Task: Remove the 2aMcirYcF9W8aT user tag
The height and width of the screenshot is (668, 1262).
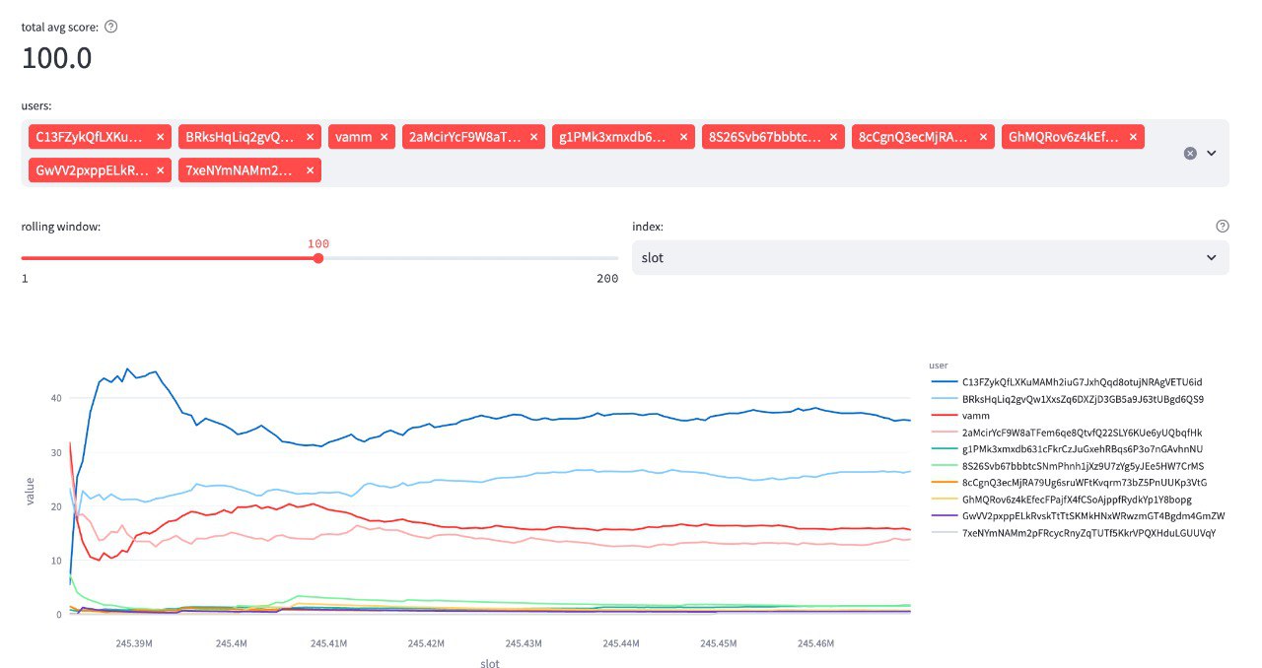Action: click(534, 138)
